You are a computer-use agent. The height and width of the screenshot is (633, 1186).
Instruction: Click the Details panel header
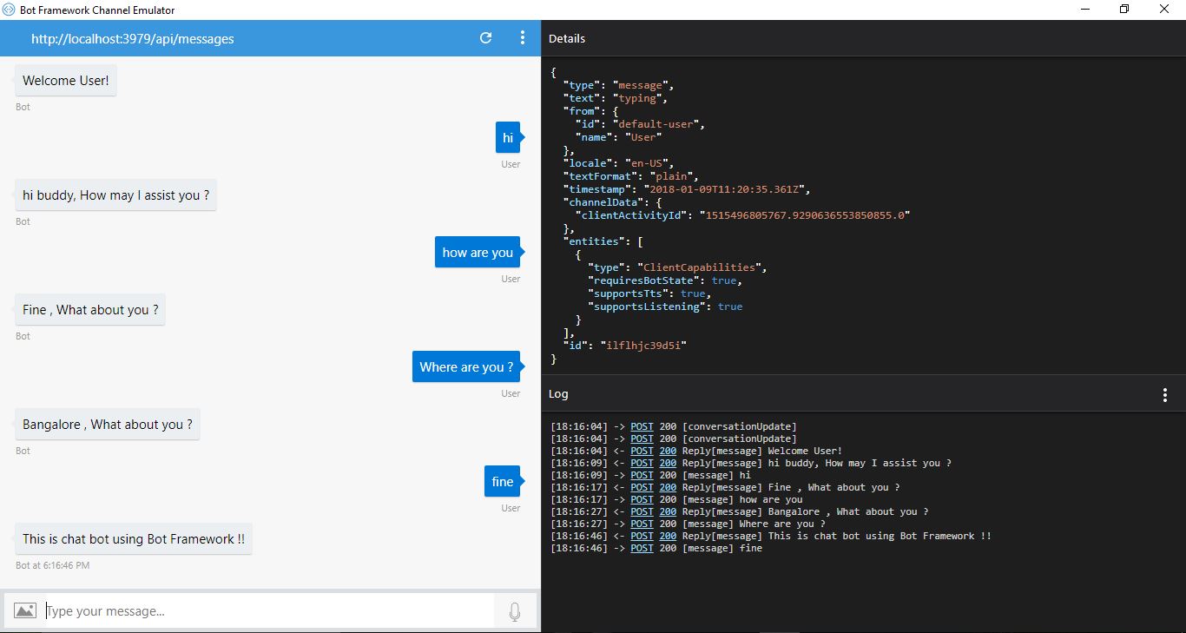tap(567, 39)
